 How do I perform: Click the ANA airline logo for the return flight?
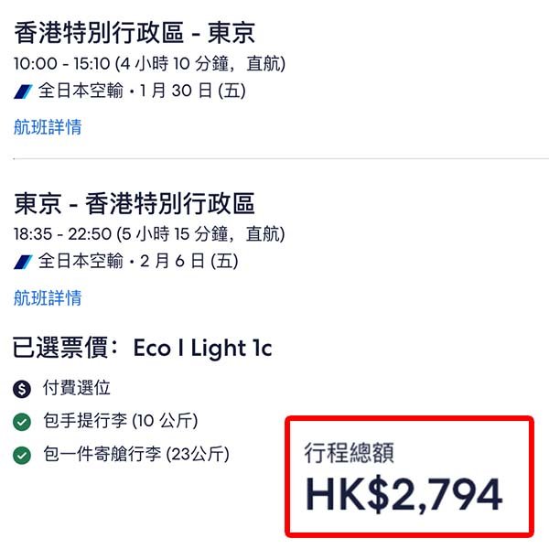tap(24, 262)
